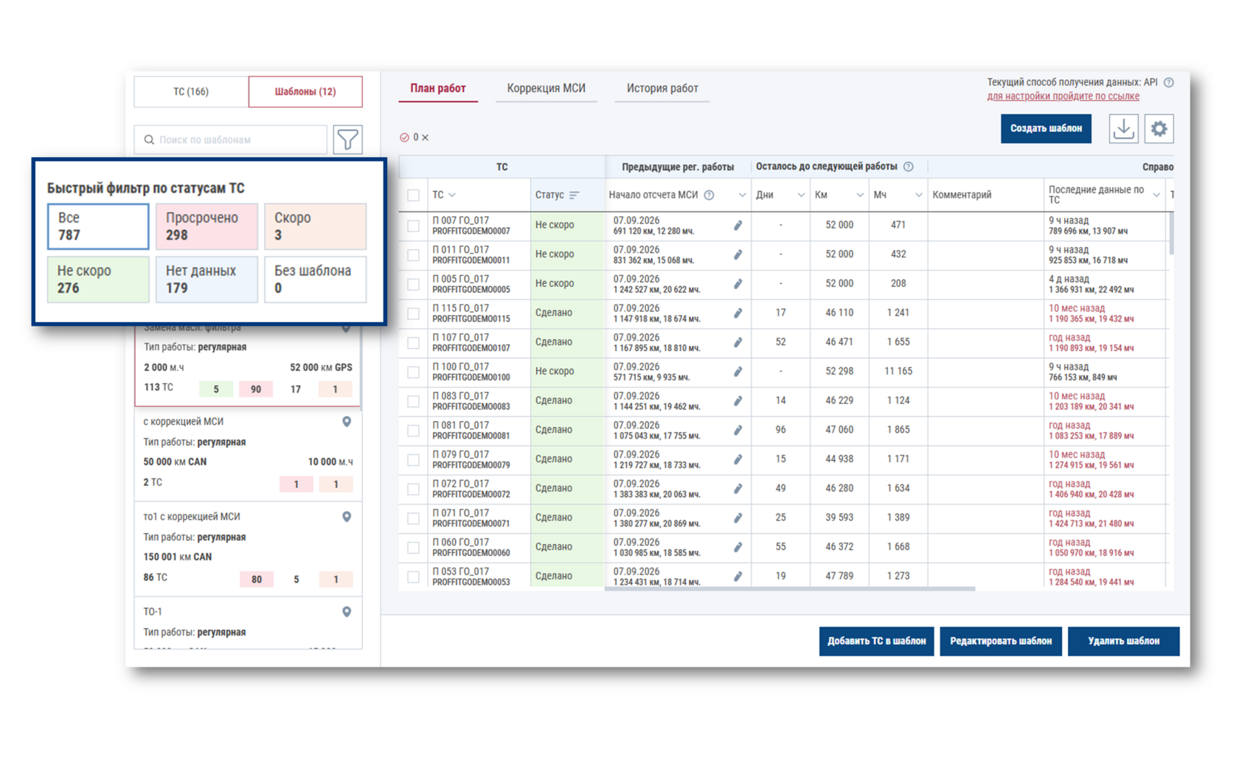Focus the 'Поиск по шаблонам' search field

231,139
